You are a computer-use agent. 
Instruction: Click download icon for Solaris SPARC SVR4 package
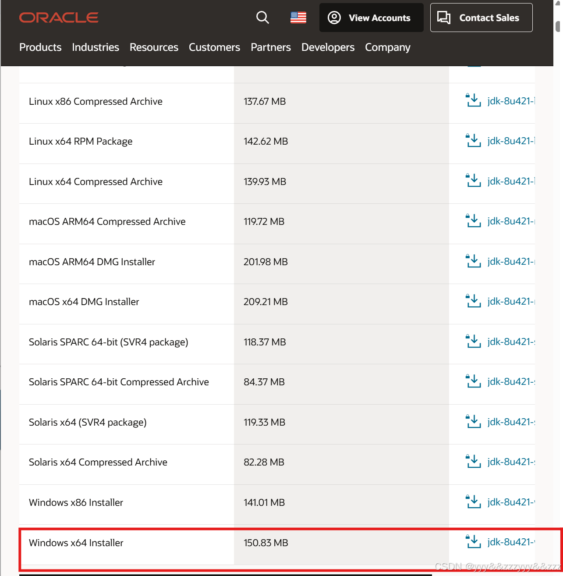(x=473, y=341)
